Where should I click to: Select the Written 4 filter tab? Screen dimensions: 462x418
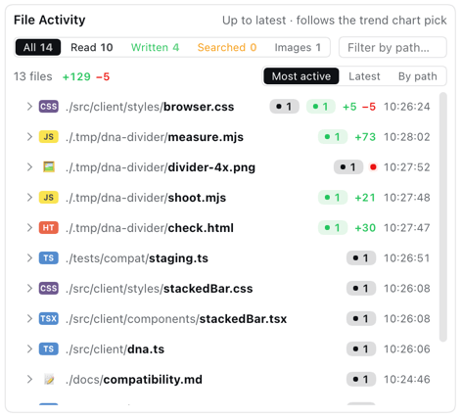(155, 47)
